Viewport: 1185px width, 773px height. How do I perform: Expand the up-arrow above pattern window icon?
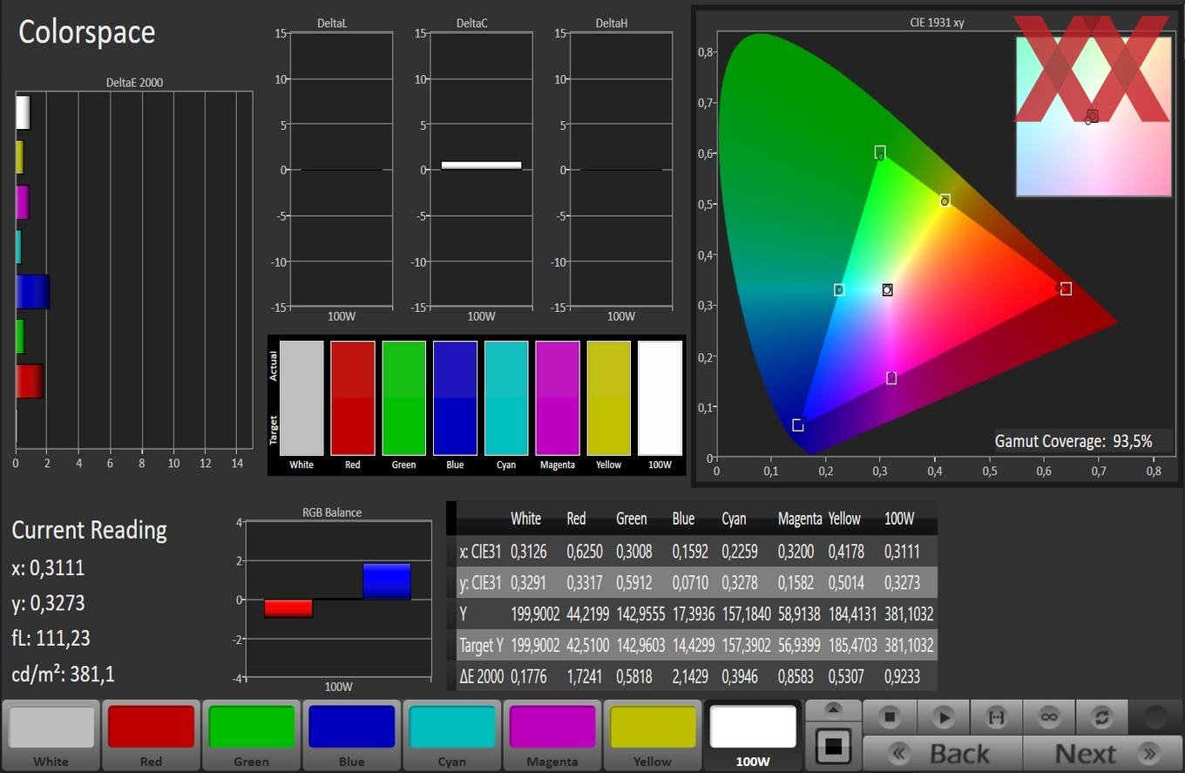pyautogui.click(x=833, y=709)
